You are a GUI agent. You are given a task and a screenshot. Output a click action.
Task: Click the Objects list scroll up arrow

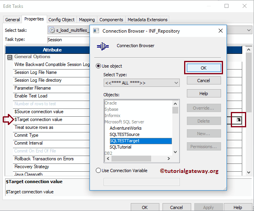point(175,104)
